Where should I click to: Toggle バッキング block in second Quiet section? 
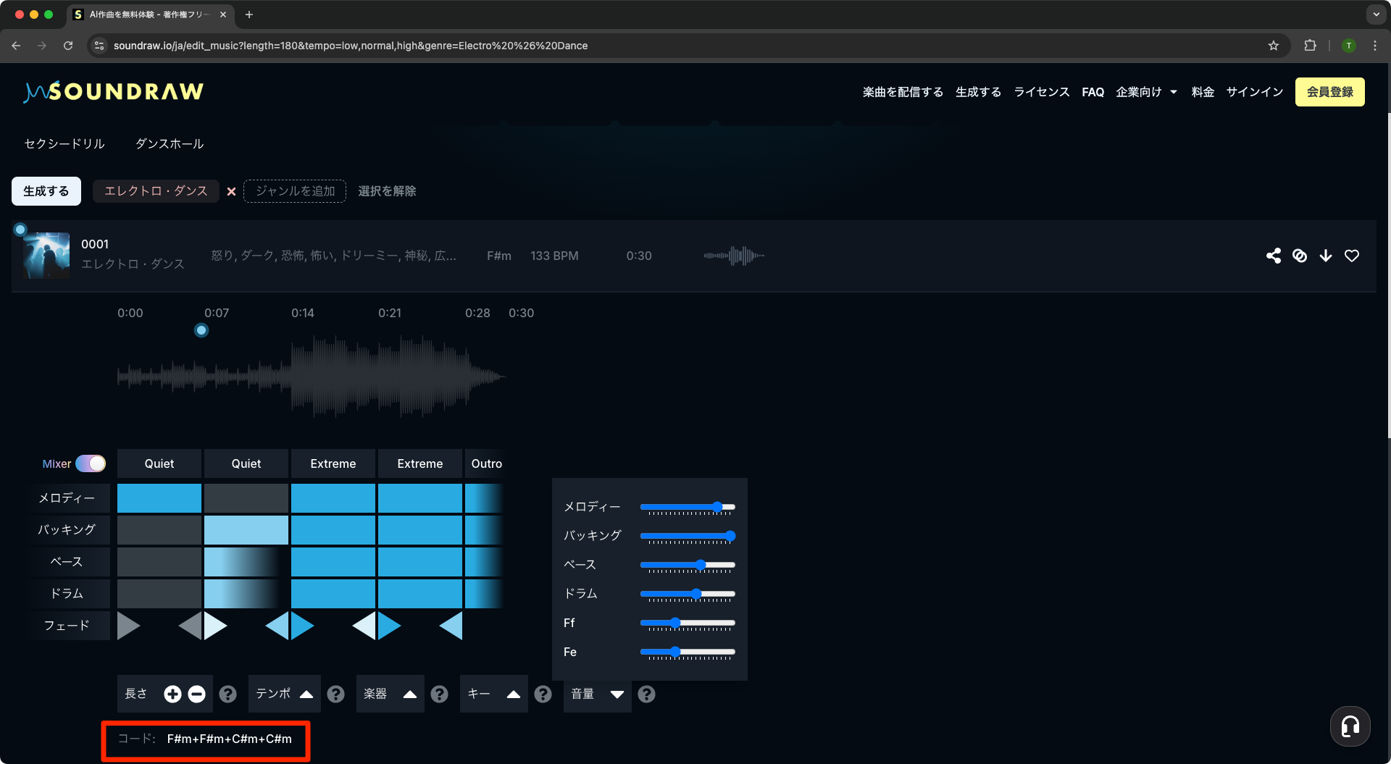click(246, 530)
